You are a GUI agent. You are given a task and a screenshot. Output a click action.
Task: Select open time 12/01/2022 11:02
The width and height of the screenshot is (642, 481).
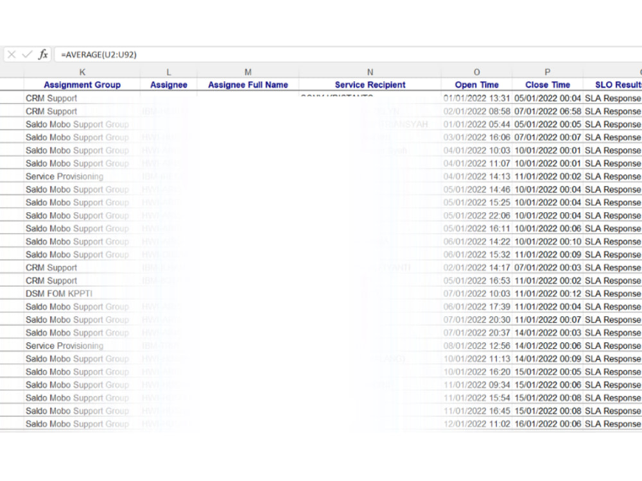pyautogui.click(x=476, y=424)
